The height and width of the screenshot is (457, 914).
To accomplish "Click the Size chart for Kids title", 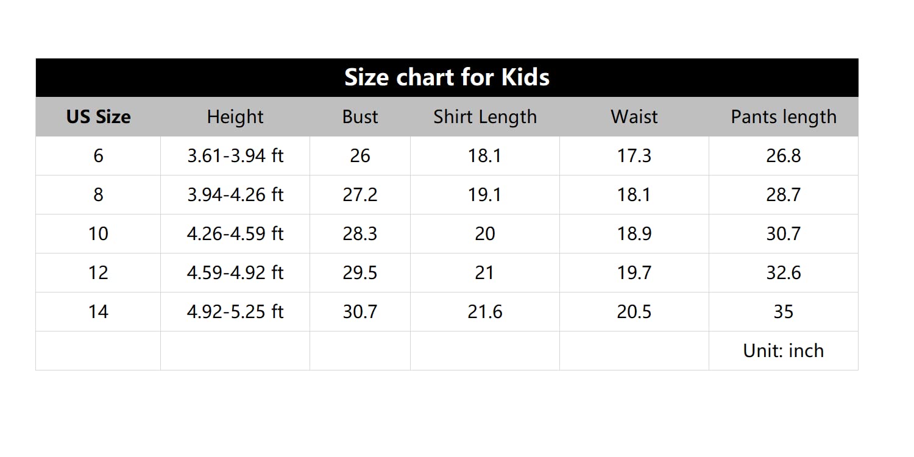I will click(447, 78).
